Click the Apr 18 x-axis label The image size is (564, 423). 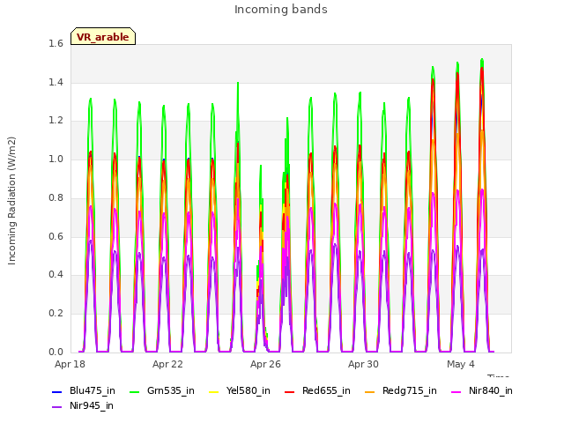(70, 364)
